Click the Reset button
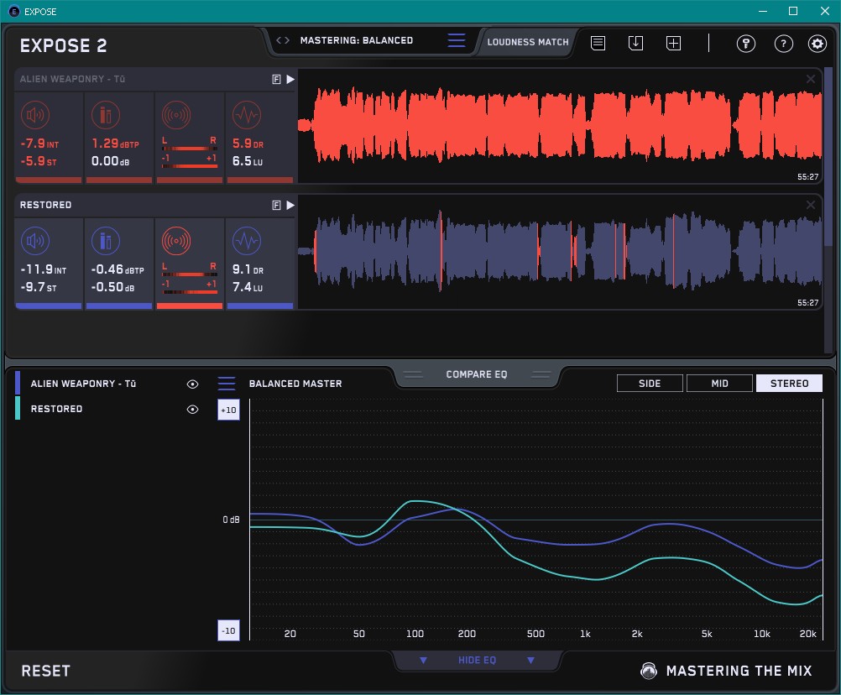This screenshot has height=695, width=841. 46,671
